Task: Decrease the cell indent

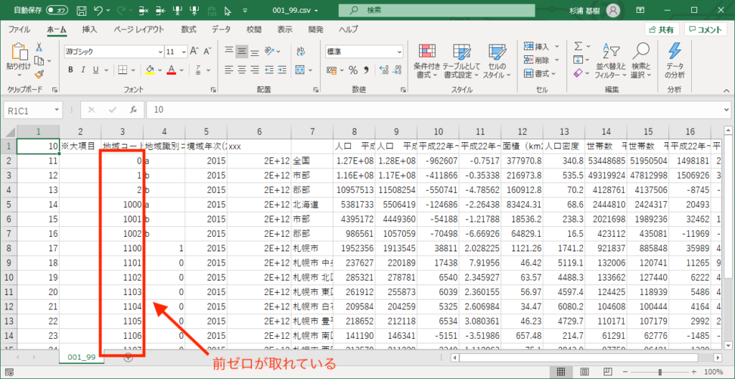Action: (x=269, y=70)
